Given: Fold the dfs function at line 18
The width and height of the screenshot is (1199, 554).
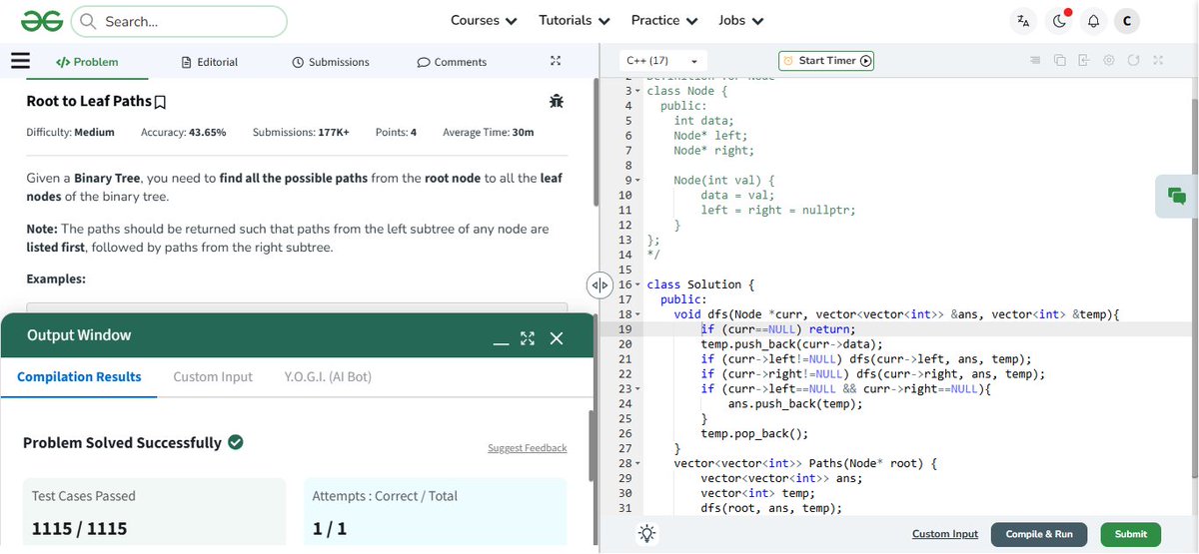Looking at the screenshot, I should tap(637, 314).
